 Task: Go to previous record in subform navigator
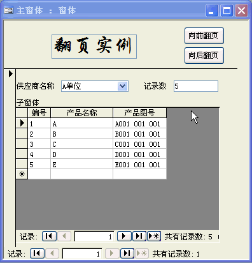pos(64,236)
